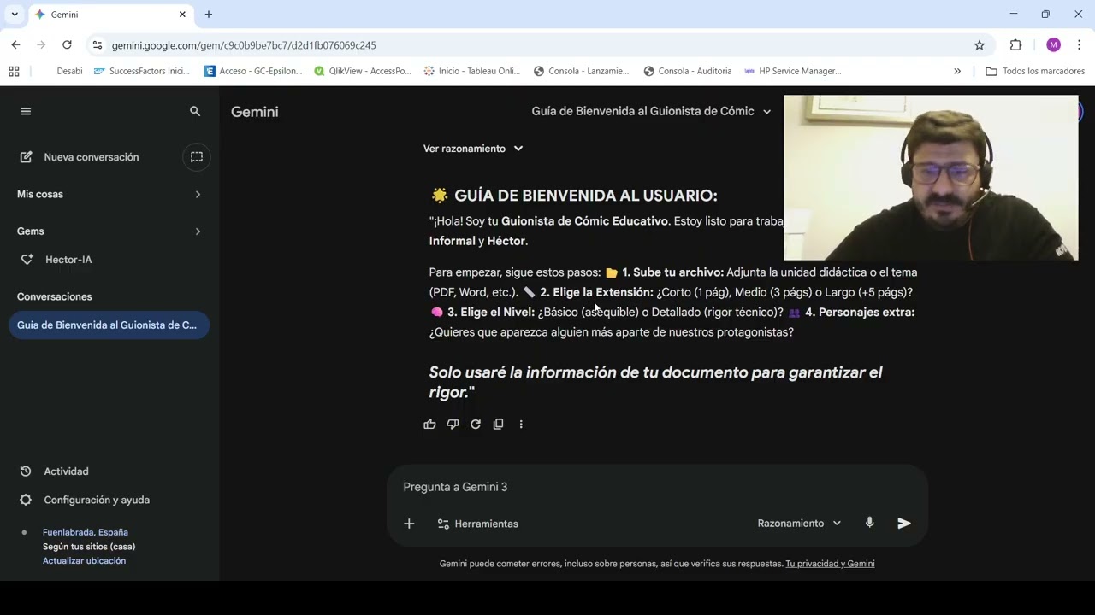Screen dimensions: 1095x615
Task: Click the address bar URL
Action: click(244, 45)
